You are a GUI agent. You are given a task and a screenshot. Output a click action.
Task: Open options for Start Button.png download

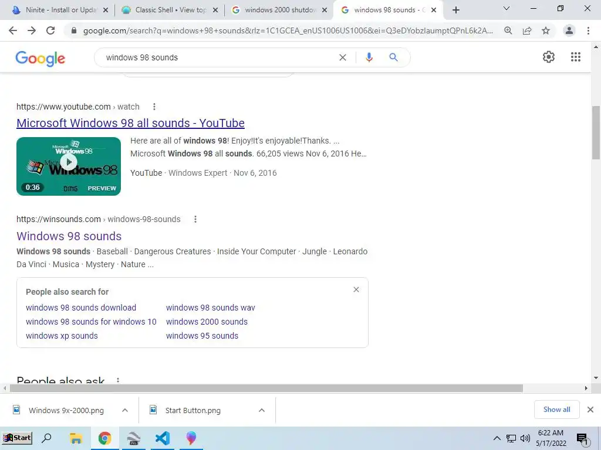pyautogui.click(x=262, y=410)
